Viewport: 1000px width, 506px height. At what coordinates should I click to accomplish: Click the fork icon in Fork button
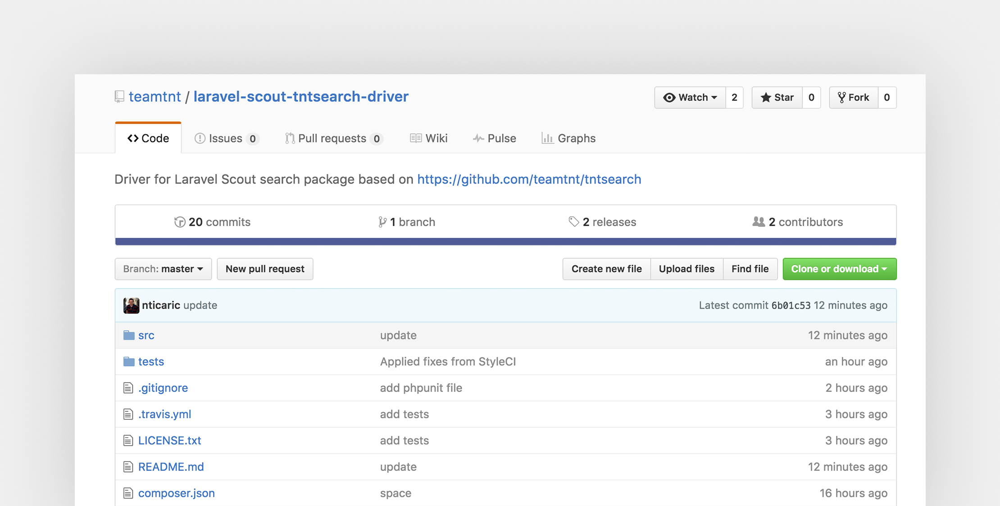[x=841, y=98]
